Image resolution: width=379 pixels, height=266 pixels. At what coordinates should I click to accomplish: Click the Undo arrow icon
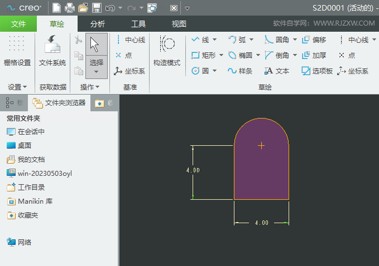(110, 8)
